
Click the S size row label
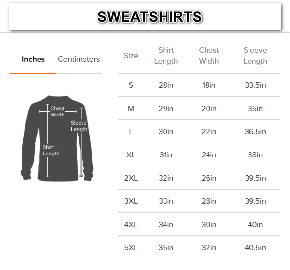point(131,85)
